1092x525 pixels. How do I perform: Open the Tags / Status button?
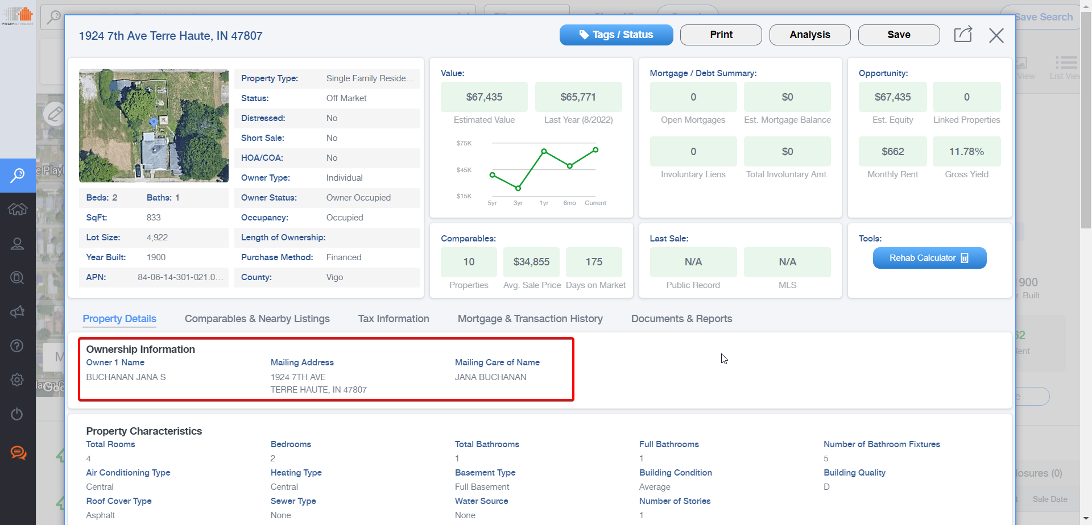pos(616,35)
